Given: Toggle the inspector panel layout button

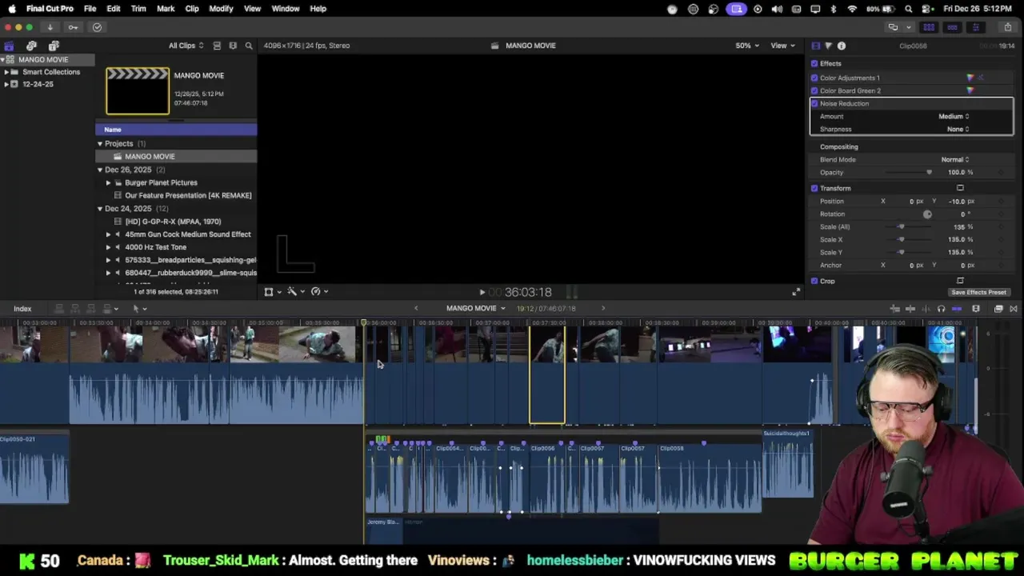Looking at the screenshot, I should point(975,27).
